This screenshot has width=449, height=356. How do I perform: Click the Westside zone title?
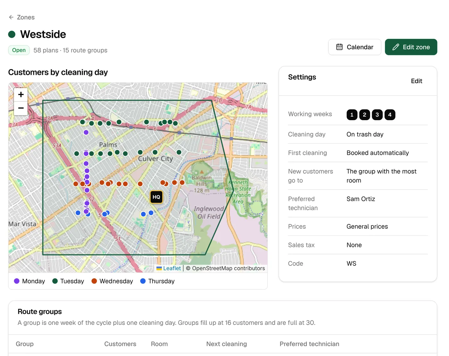point(43,34)
